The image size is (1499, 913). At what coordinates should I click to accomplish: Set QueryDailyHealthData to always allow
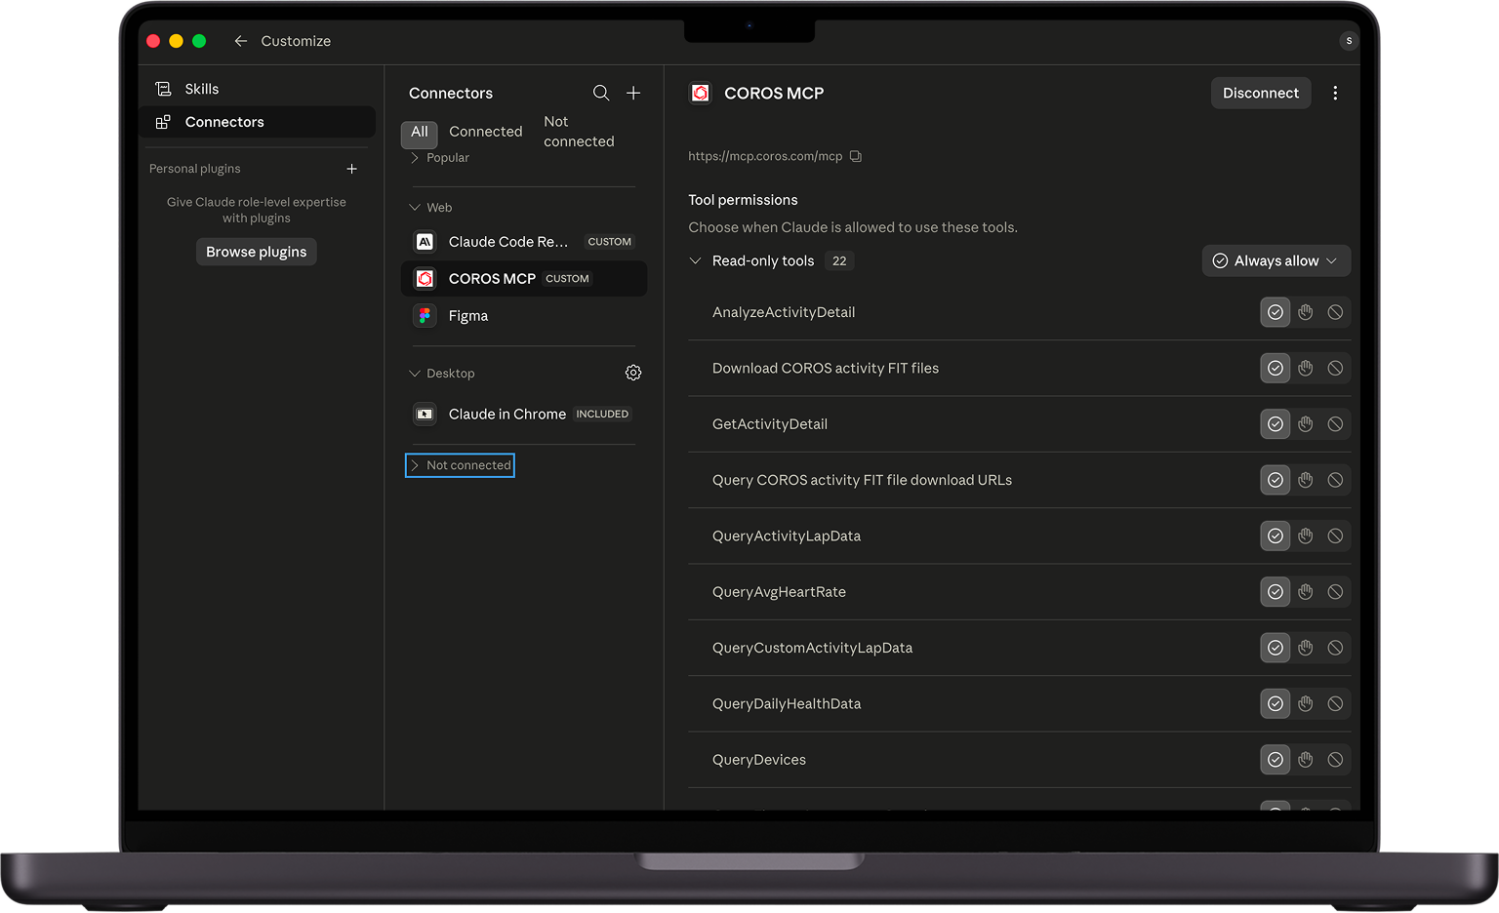1276,703
